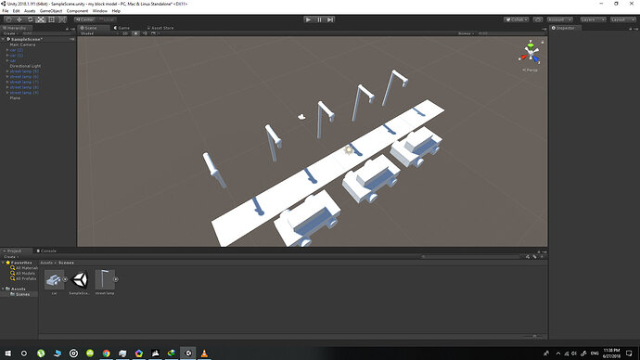Toggle Center pivot mode button
Viewport: 640px width, 360px height.
point(84,19)
